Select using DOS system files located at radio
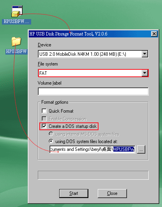 [51, 141]
